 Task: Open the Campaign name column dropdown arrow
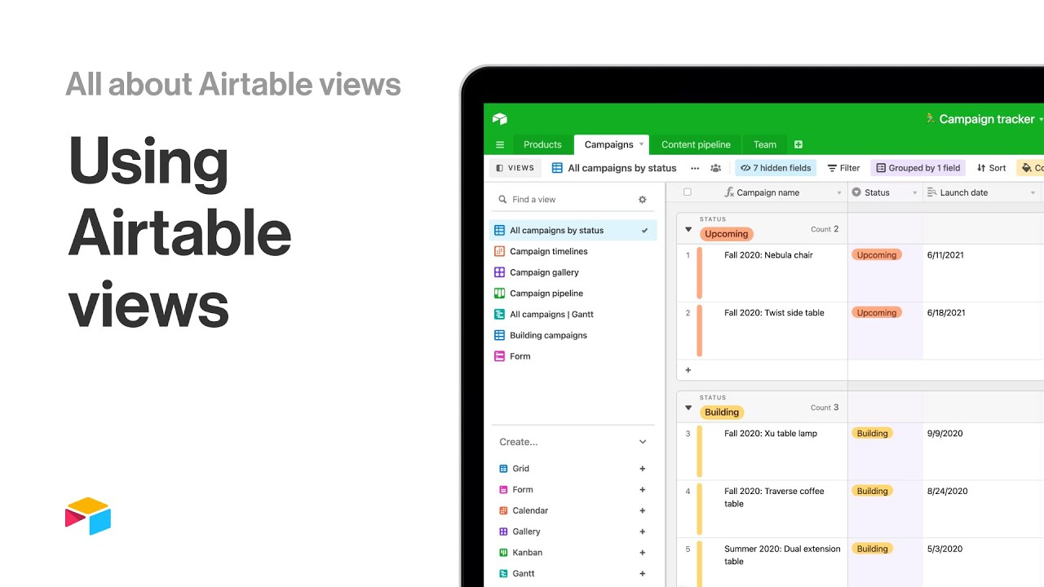(x=839, y=193)
